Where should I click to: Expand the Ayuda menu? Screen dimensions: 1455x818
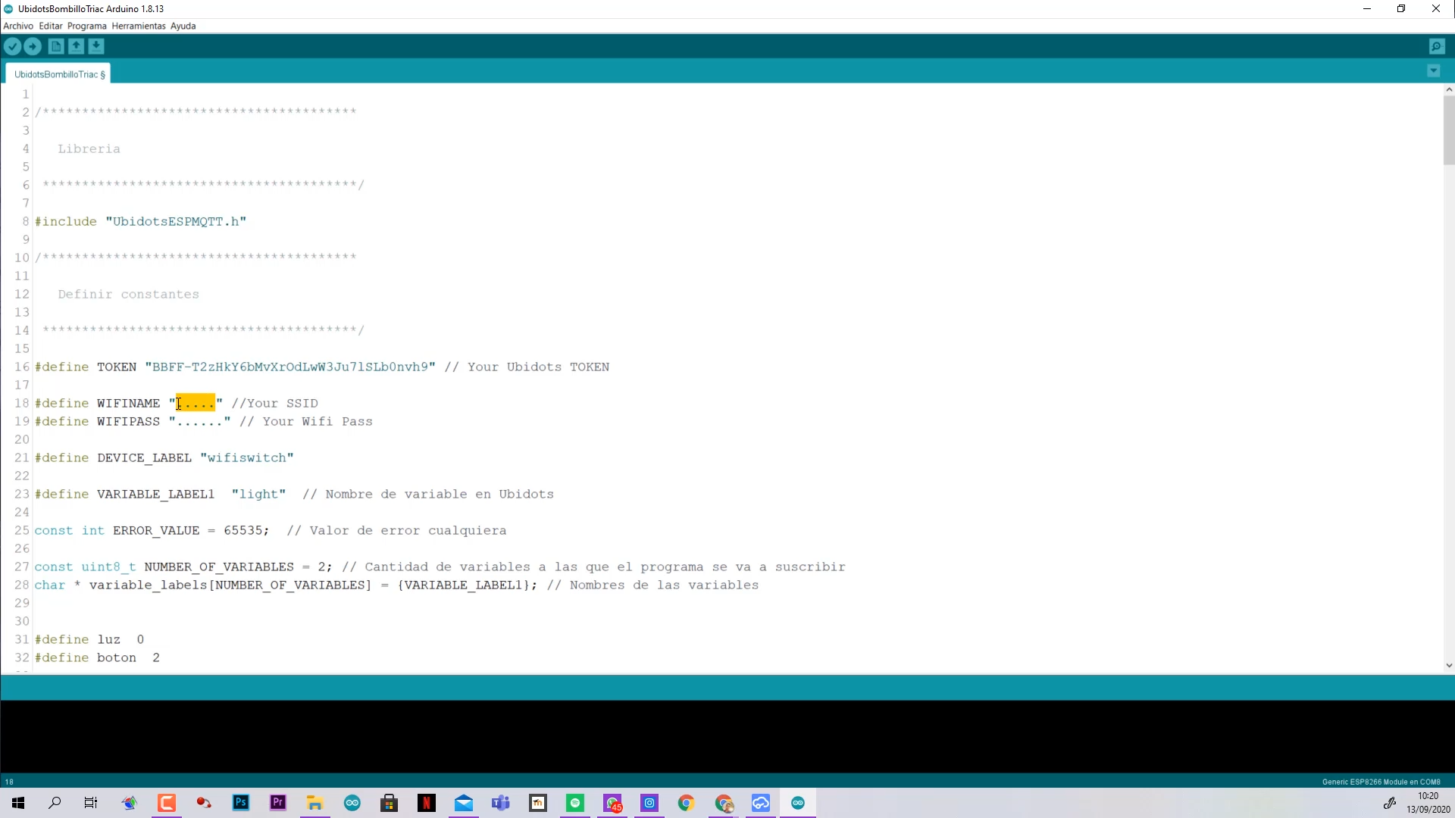coord(183,25)
